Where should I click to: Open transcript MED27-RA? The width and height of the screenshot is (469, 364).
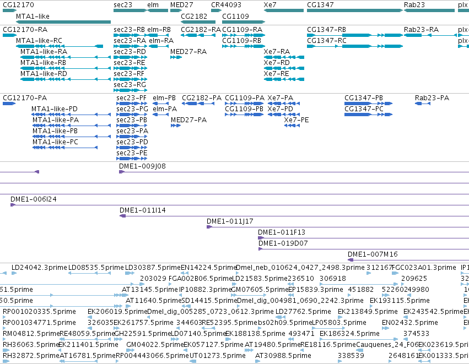click(176, 57)
